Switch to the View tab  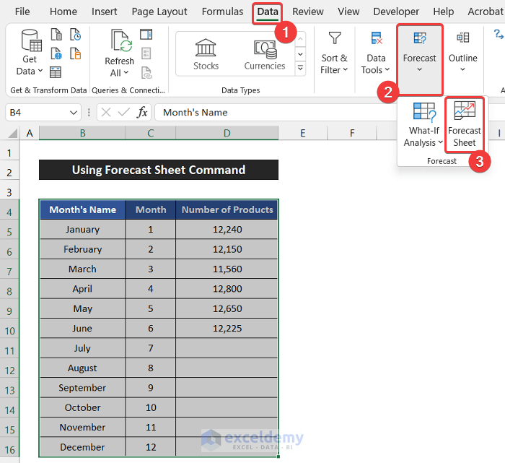[348, 12]
